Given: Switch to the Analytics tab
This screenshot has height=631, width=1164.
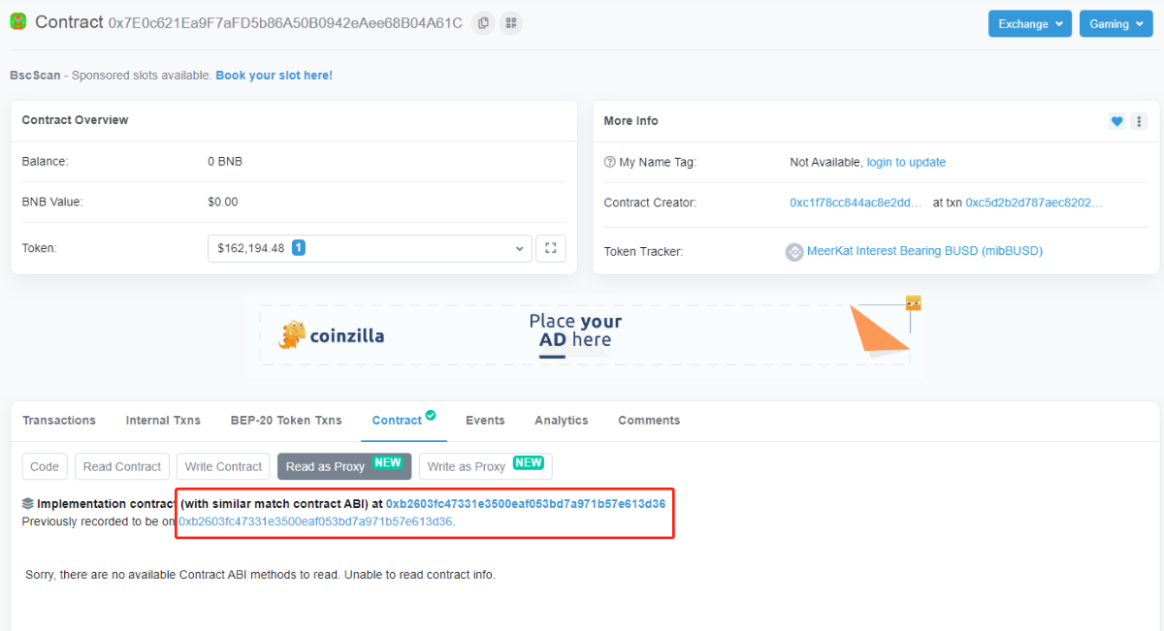Looking at the screenshot, I should click(562, 421).
